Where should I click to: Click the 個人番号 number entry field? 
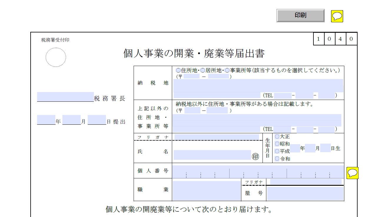click(258, 172)
